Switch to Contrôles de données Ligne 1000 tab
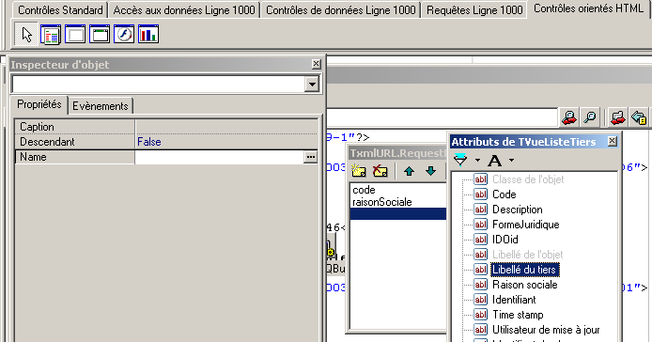The width and height of the screenshot is (652, 342). [340, 10]
